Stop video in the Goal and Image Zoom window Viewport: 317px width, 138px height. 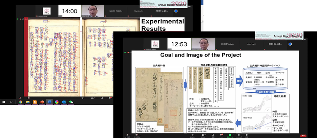[136, 135]
